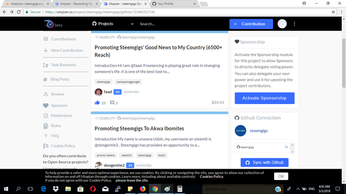346x194 pixels.
Task: Open Opera from the taskbar
Action: click(x=93, y=189)
